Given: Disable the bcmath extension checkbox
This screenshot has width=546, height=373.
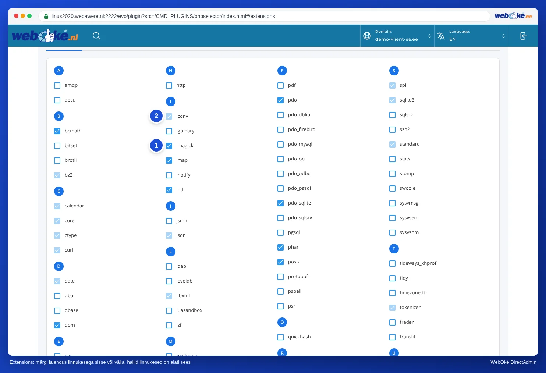Looking at the screenshot, I should (x=57, y=131).
